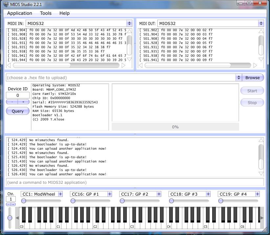Play the piano key labeled C0

point(22,226)
